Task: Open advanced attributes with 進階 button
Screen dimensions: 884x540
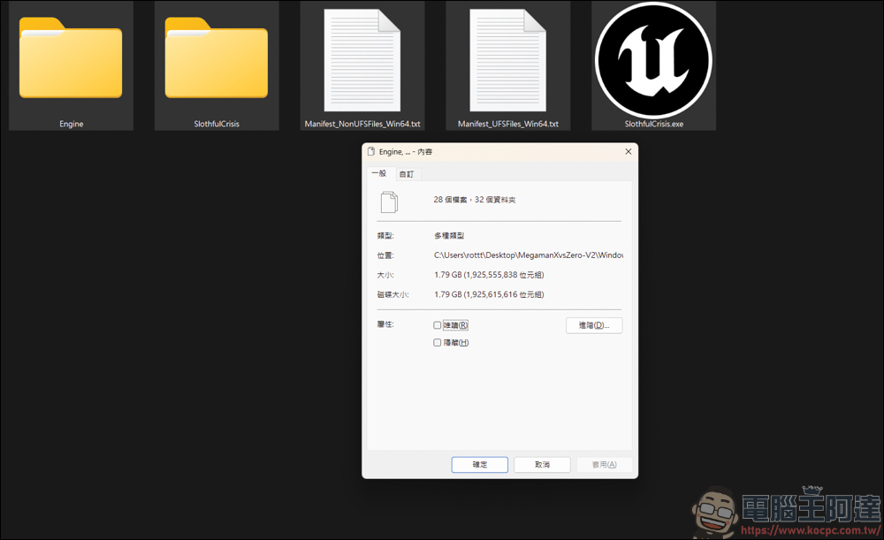Action: [x=594, y=325]
